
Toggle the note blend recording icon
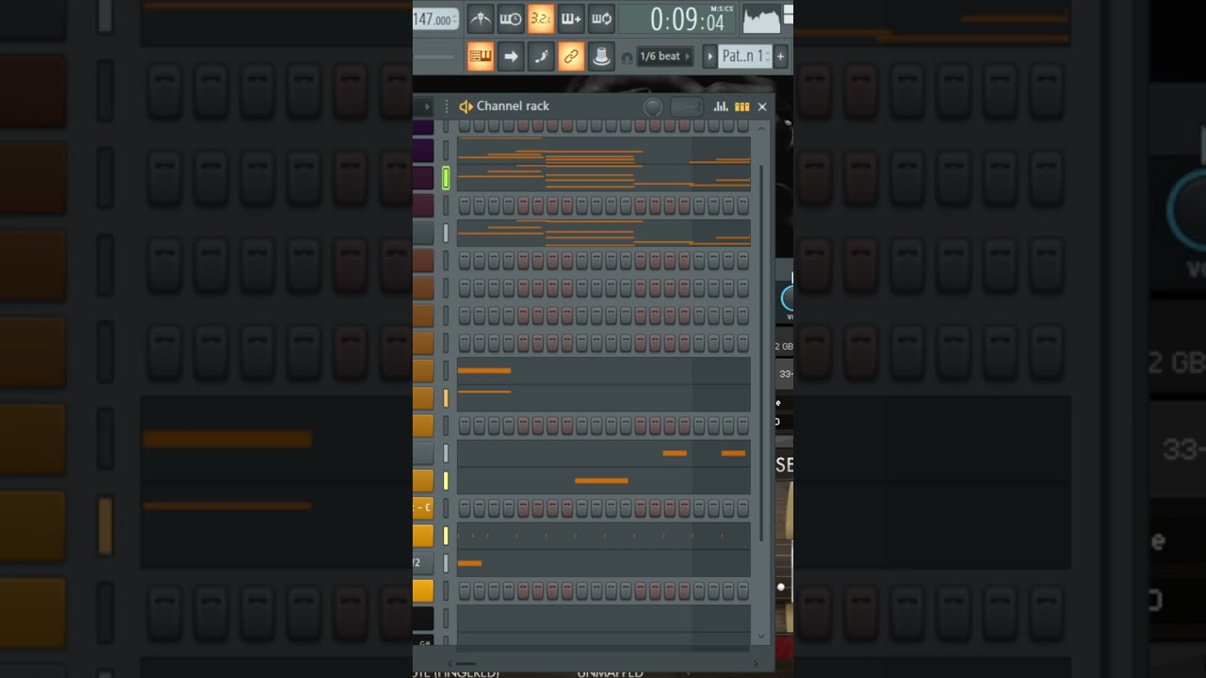point(541,56)
